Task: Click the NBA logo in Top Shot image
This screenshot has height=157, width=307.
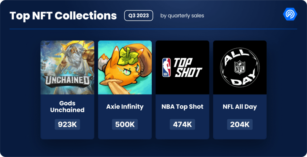Action: click(166, 68)
